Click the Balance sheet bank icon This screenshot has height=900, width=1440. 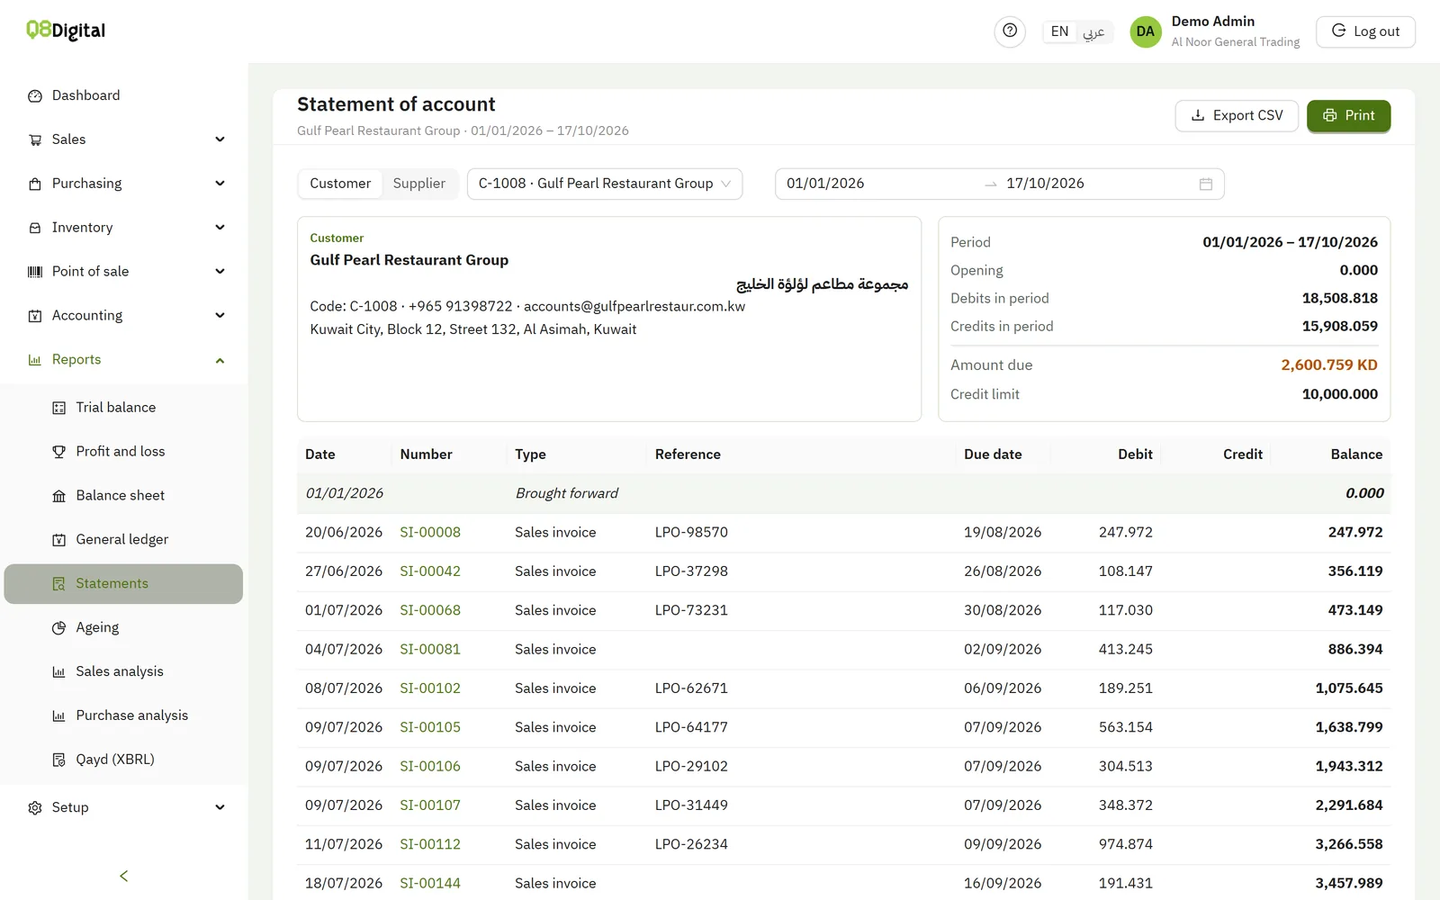tap(59, 496)
